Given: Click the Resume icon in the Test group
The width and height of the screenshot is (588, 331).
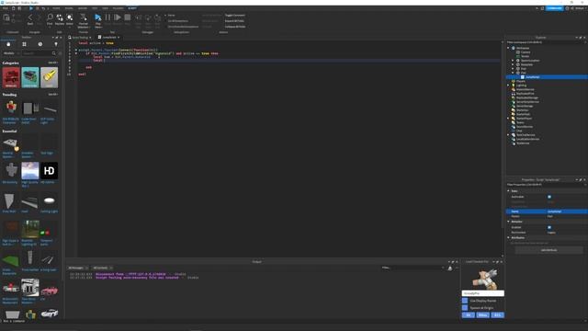Looking at the screenshot, I should coord(118,17).
